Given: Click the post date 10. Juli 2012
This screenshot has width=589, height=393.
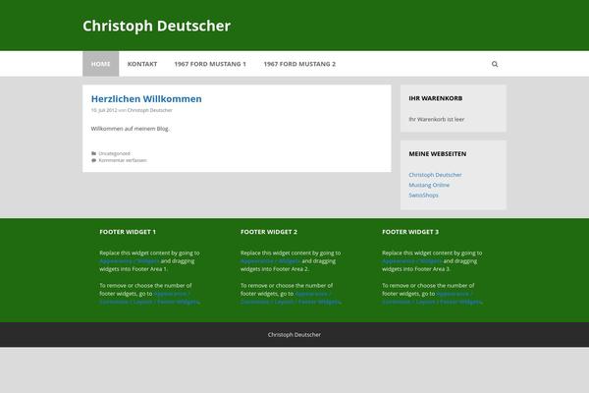Looking at the screenshot, I should 104,110.
